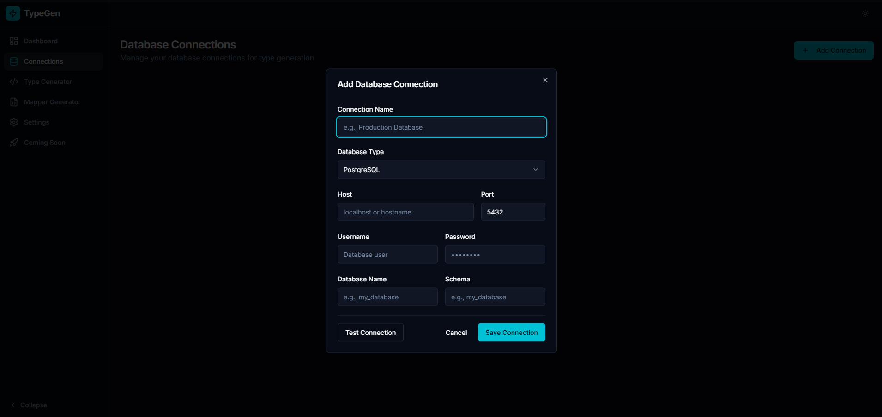Click the Add Connection button
Image resolution: width=882 pixels, height=417 pixels.
coord(834,50)
